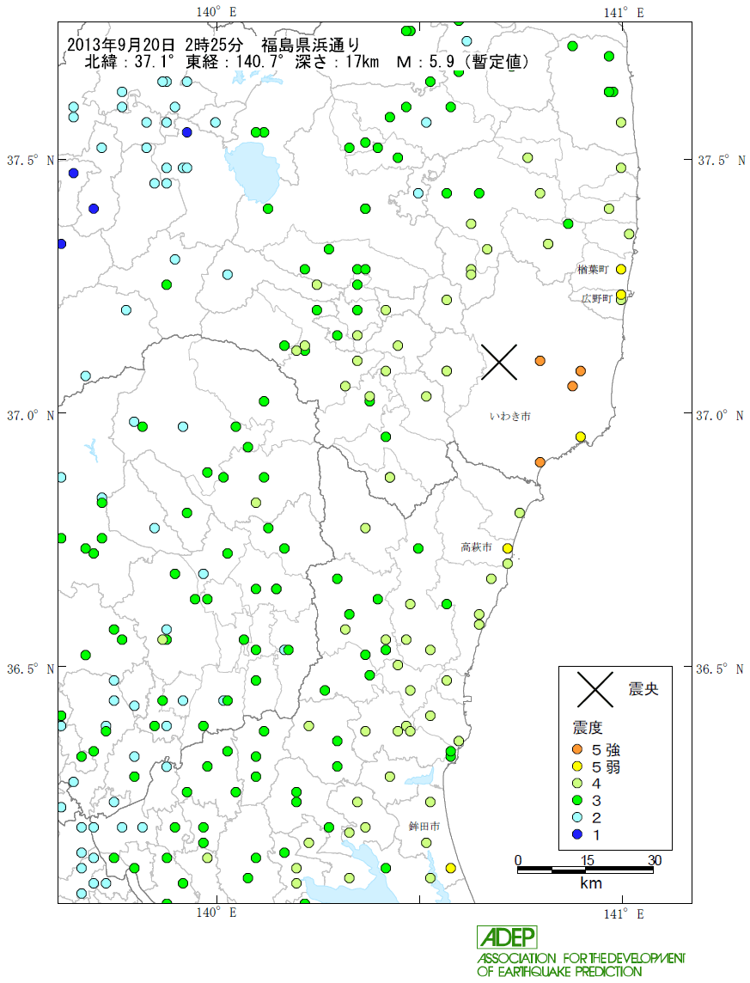Click the 楢葉町 town label
Image resolution: width=750 pixels, height=983 pixels.
click(593, 270)
